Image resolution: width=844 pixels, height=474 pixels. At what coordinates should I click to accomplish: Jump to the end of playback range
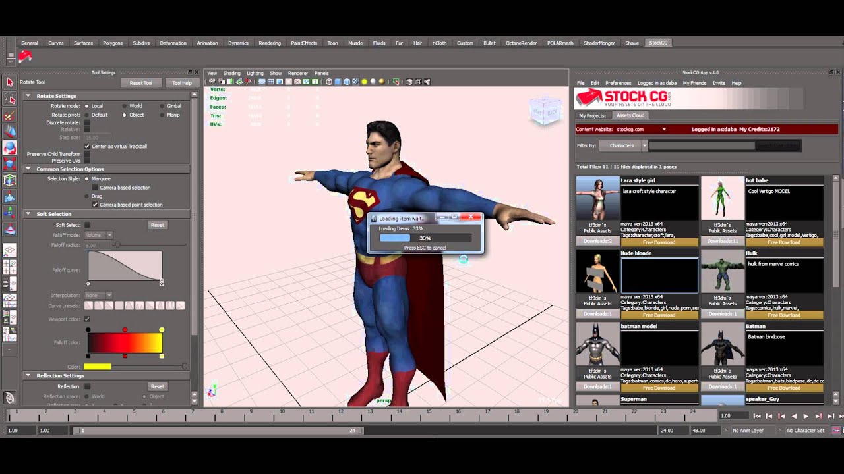point(842,416)
